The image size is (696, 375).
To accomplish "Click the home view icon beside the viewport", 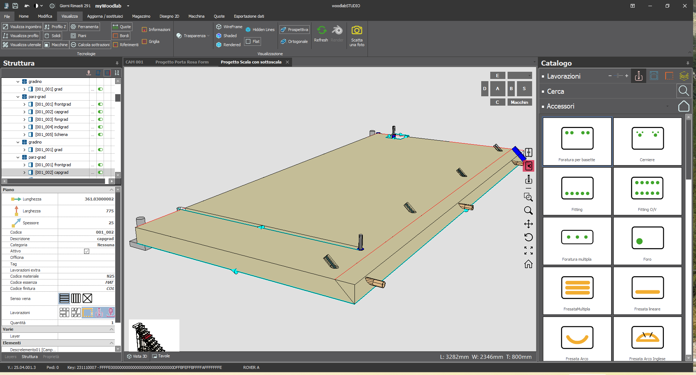I will (x=528, y=264).
